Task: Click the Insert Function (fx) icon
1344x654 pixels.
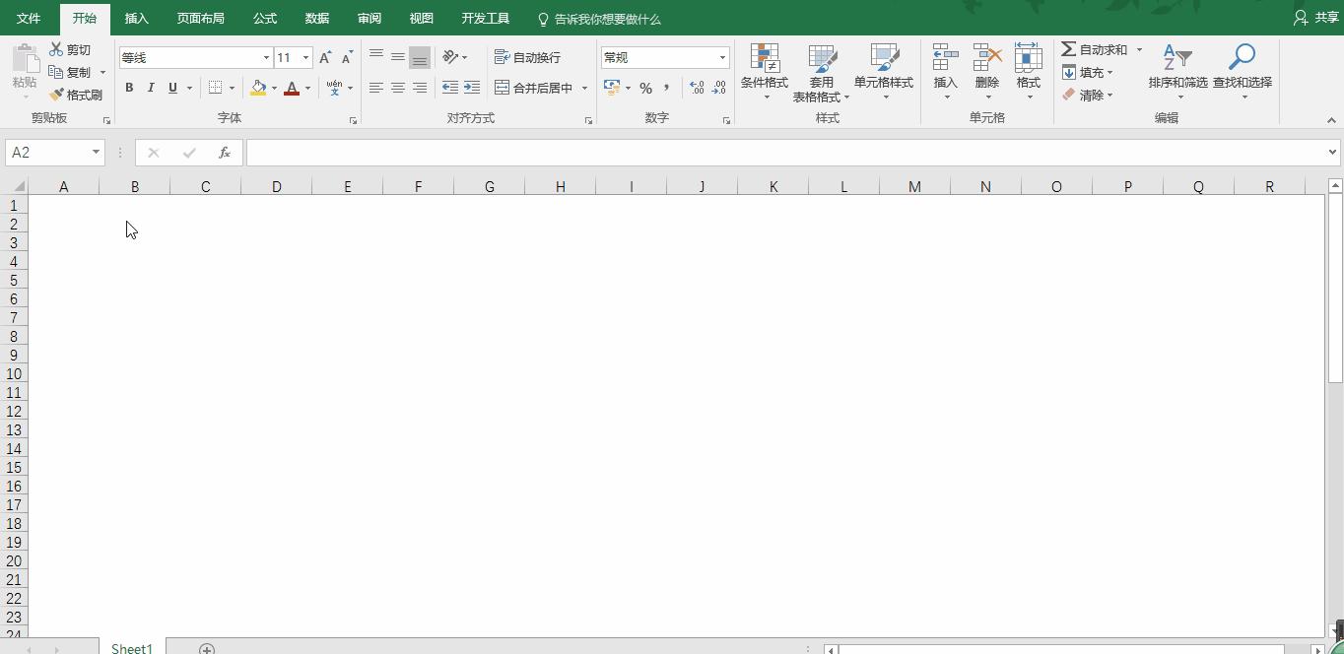Action: click(225, 152)
